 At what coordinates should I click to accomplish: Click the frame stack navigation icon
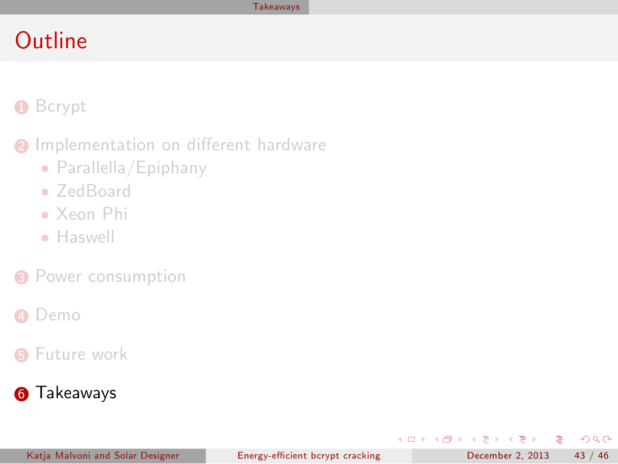pos(447,439)
